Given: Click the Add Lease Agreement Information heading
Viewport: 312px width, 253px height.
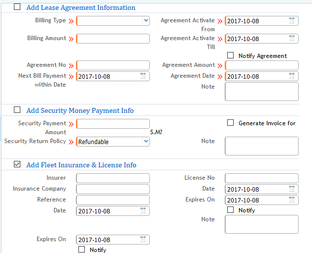Looking at the screenshot, I should (x=80, y=8).
